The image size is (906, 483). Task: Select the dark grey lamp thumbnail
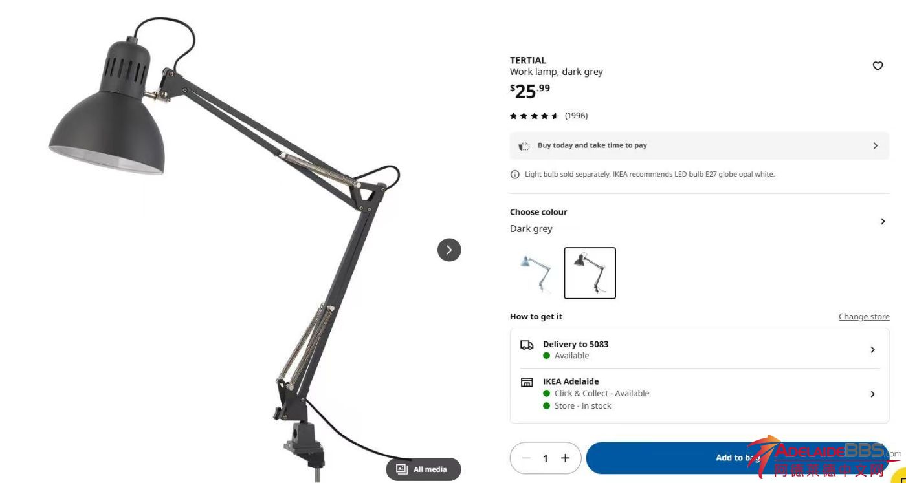[590, 273]
